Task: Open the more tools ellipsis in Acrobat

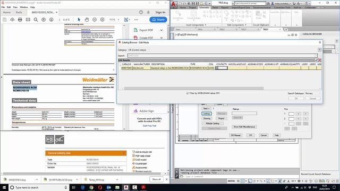Action: click(x=136, y=20)
